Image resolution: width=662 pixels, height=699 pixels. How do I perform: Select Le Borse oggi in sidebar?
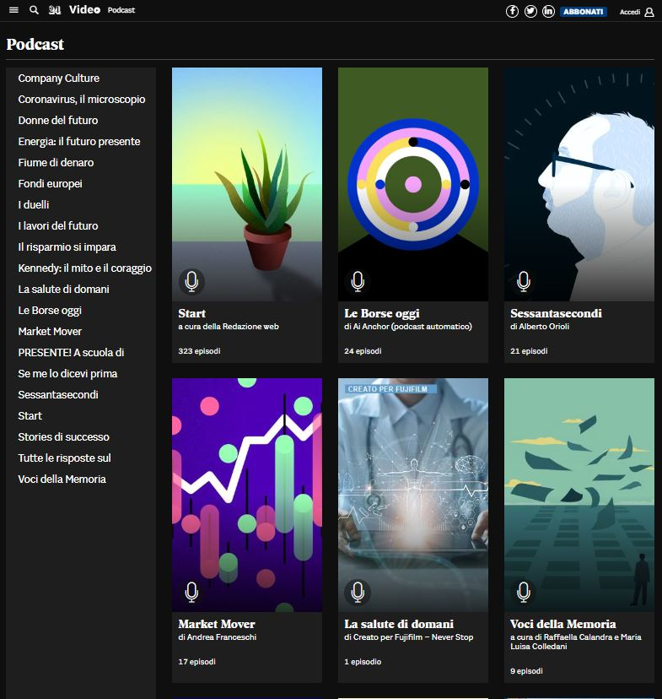tap(50, 311)
